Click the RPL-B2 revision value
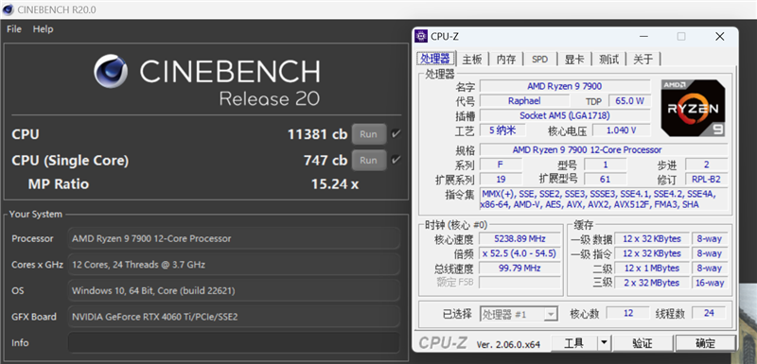757x364 pixels. pos(706,180)
